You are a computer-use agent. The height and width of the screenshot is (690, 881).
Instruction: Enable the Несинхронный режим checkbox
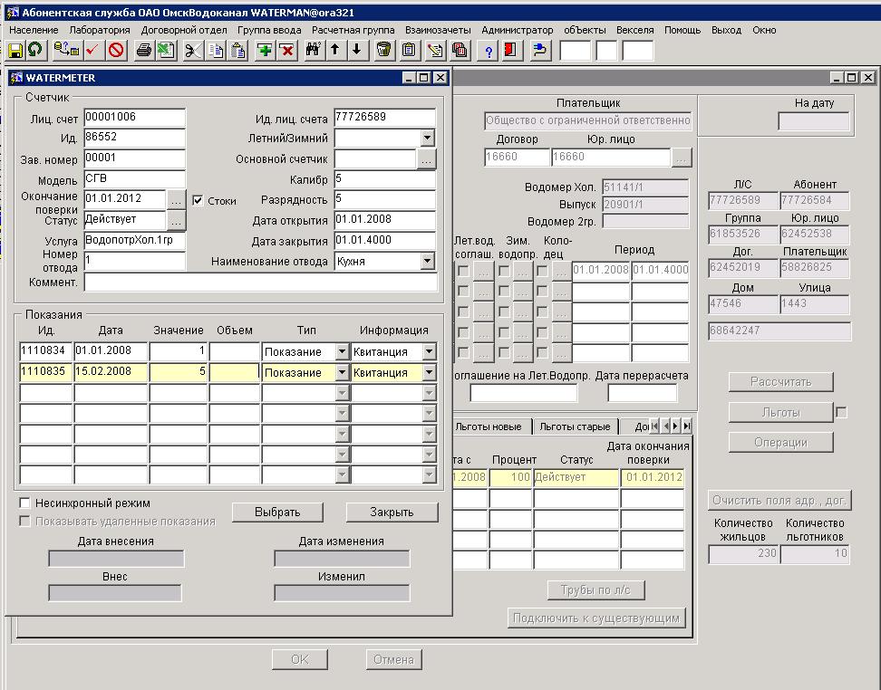(25, 503)
